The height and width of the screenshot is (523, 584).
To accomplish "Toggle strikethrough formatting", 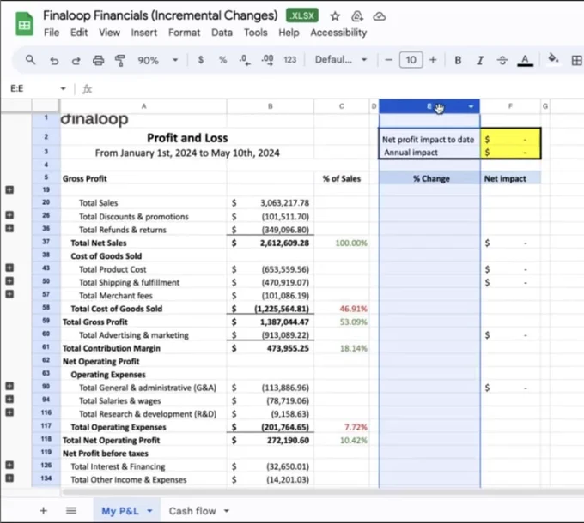I will (x=502, y=60).
